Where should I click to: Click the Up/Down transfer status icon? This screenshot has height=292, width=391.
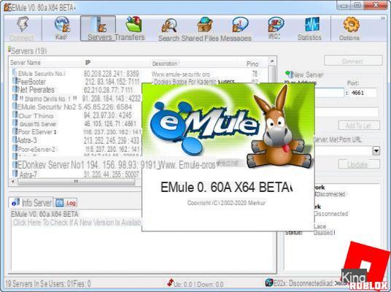point(170,283)
